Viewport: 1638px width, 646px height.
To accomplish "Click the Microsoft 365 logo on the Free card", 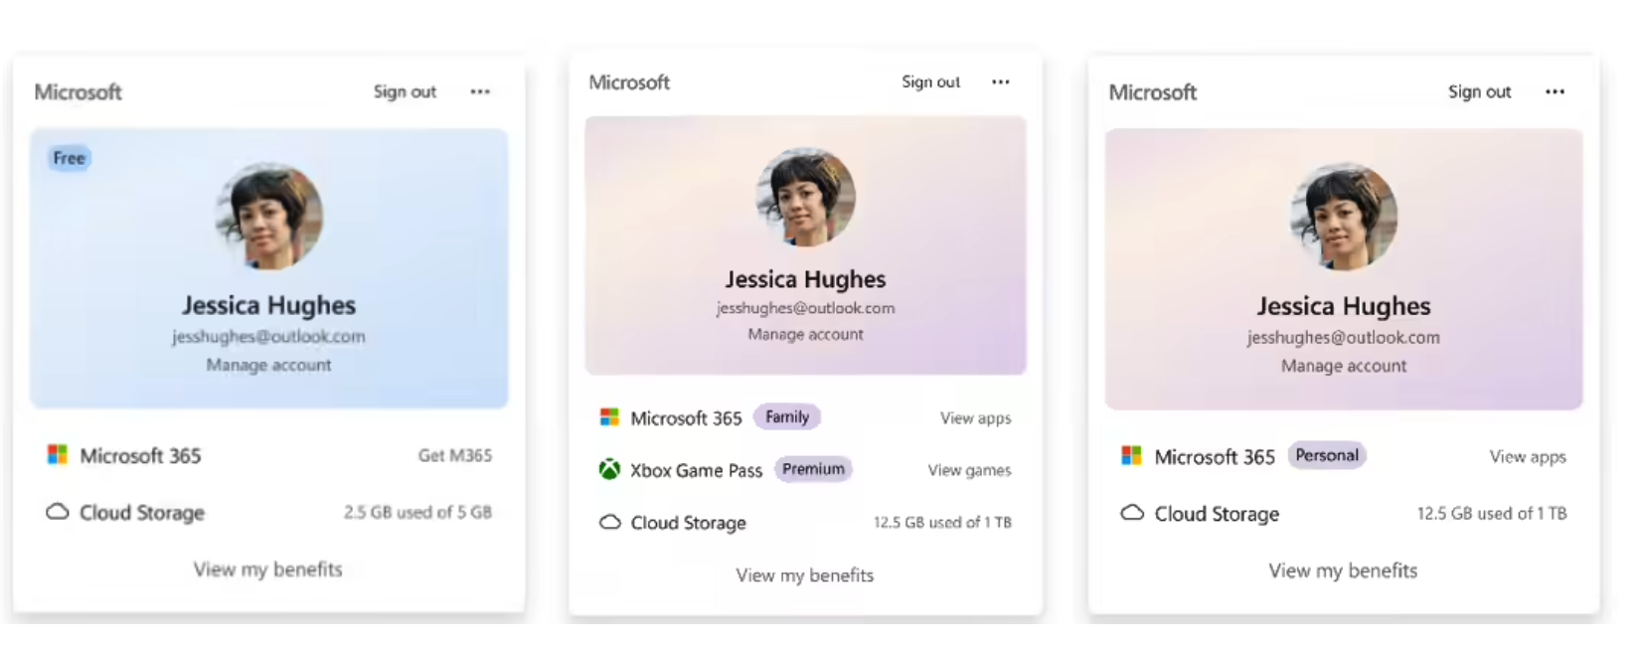I will (58, 455).
